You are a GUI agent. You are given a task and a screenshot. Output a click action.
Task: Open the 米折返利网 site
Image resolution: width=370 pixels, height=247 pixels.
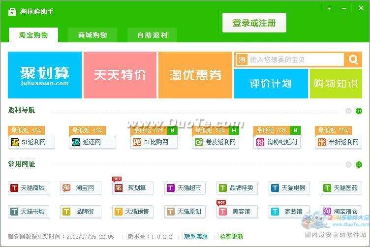coord(339,142)
